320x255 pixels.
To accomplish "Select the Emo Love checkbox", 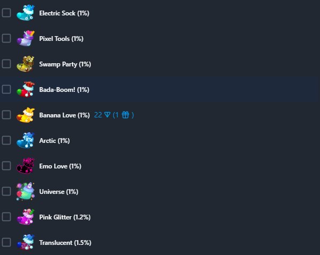I will pos(6,166).
